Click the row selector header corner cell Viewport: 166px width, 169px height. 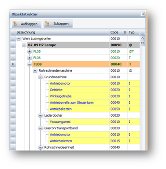click(x=13, y=33)
